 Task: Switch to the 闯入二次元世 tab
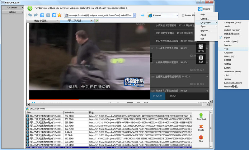point(75,20)
